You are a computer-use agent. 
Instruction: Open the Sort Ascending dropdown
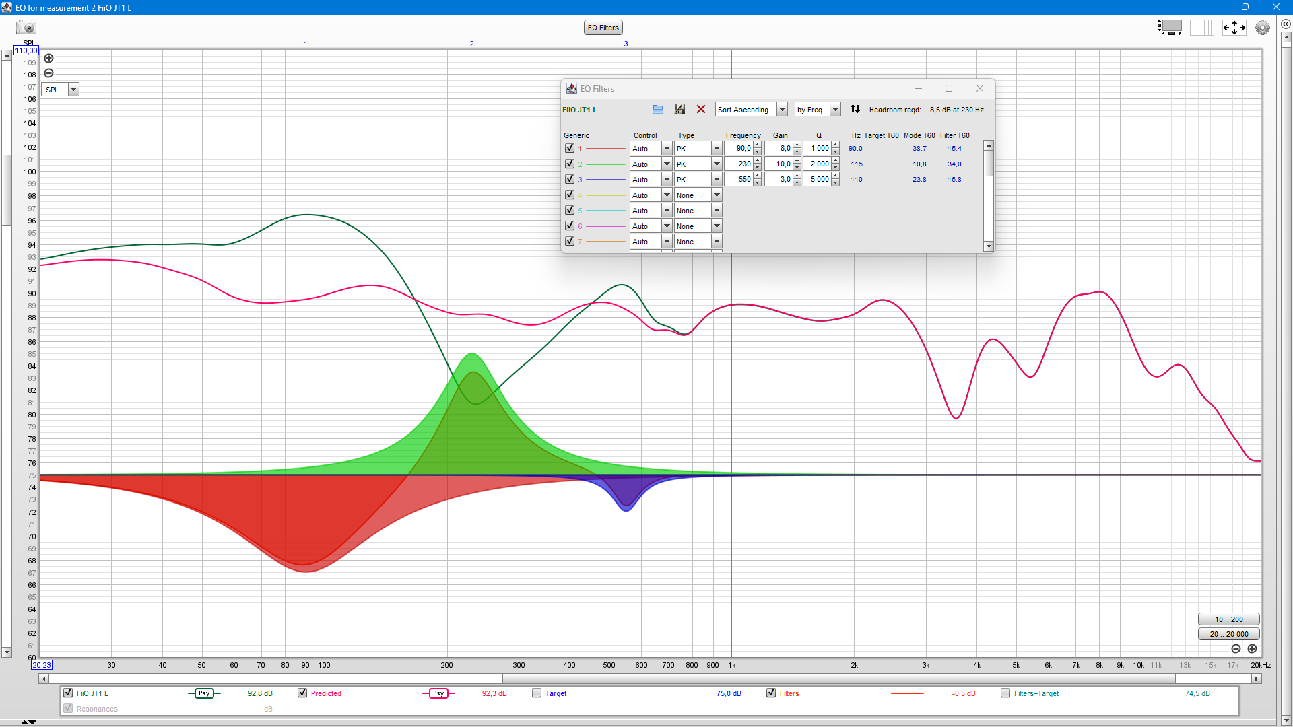752,110
